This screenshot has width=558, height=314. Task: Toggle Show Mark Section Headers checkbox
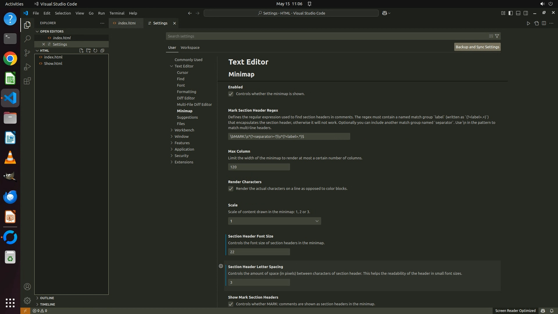pos(231,304)
